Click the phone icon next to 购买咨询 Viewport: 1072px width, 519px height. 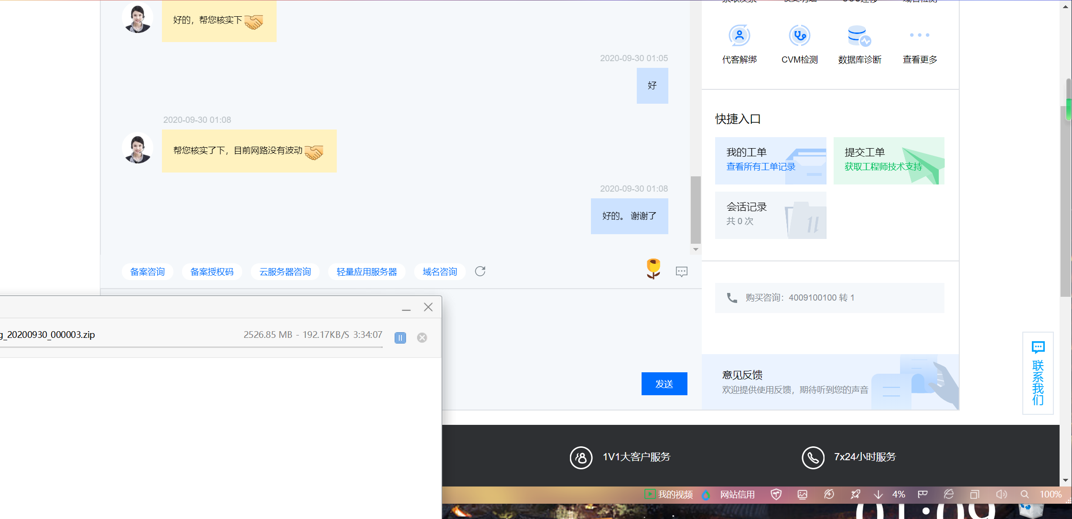732,297
